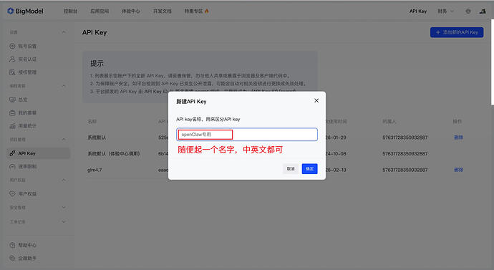494x270 pixels.
Task: Expand the 工单记录 sidebar section
Action: point(64,222)
